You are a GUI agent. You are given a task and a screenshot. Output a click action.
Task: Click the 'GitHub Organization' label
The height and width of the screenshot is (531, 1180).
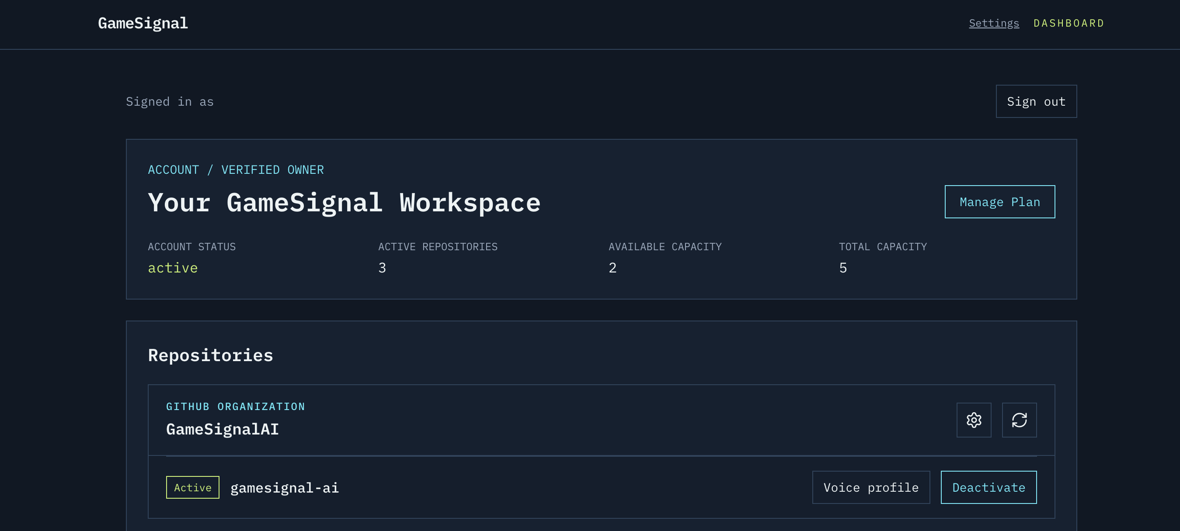(x=236, y=406)
